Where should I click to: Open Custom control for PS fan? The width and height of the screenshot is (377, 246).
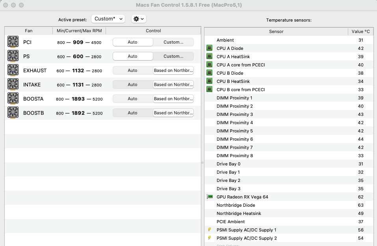coord(173,56)
